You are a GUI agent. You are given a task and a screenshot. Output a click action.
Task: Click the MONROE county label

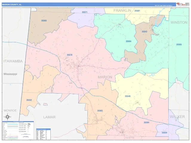tap(10, 111)
